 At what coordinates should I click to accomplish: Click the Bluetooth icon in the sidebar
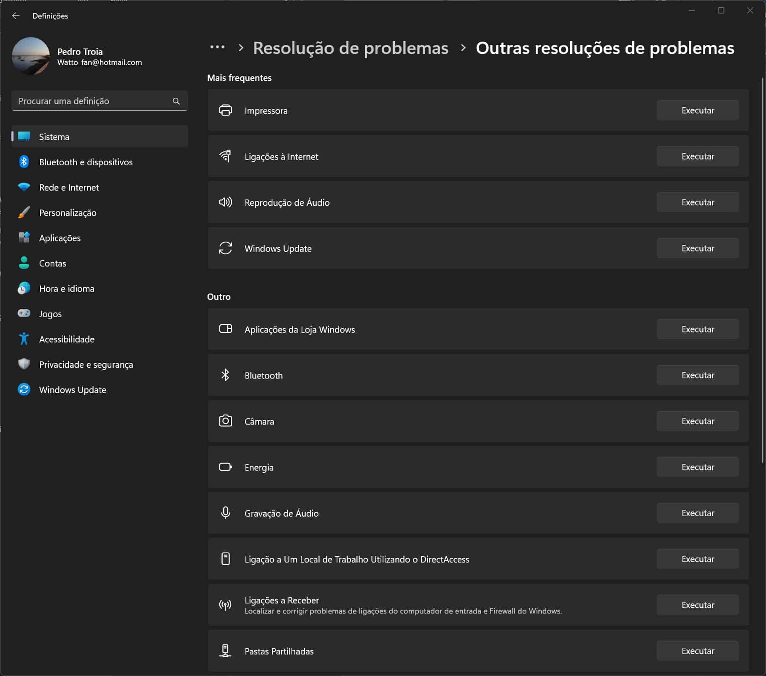24,162
